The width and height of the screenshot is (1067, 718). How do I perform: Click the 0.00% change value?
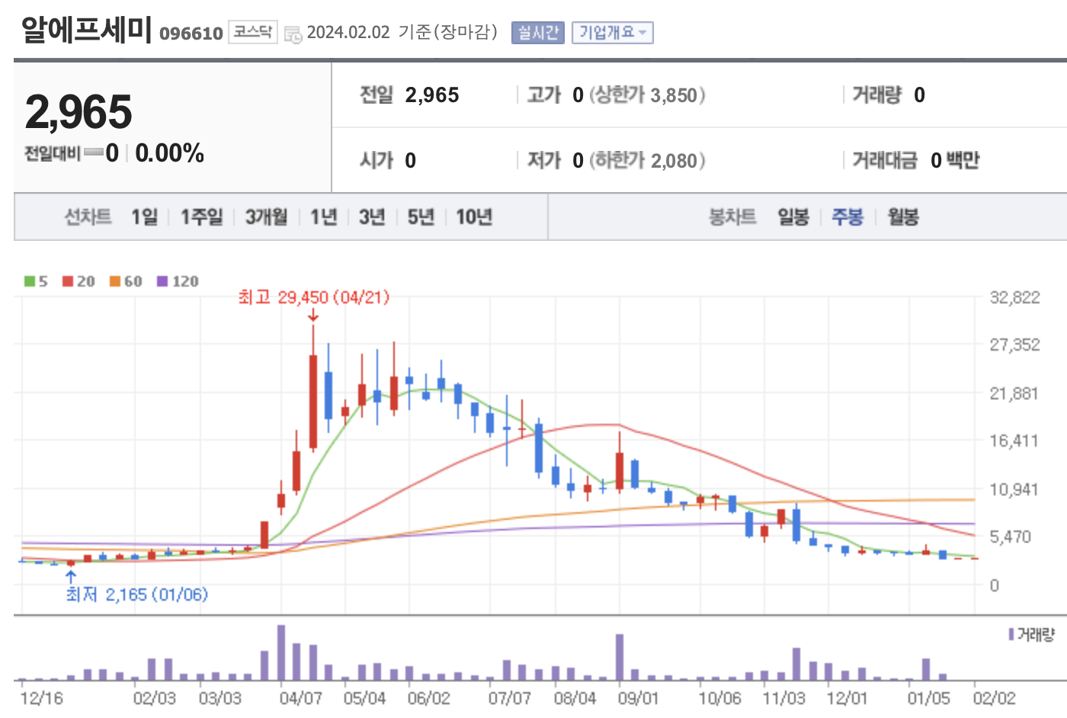pos(169,153)
